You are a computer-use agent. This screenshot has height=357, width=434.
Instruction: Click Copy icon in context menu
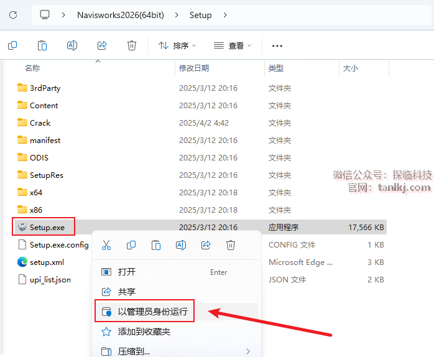131,245
